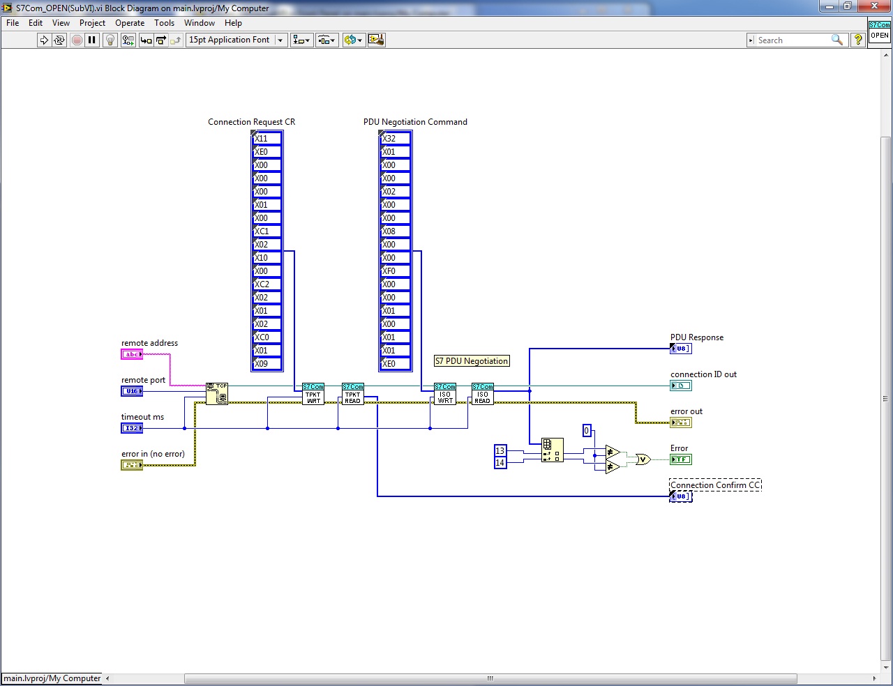Viewport: 893px width, 686px height.
Task: Select the PDU Response U8 indicator terminal
Action: click(681, 349)
